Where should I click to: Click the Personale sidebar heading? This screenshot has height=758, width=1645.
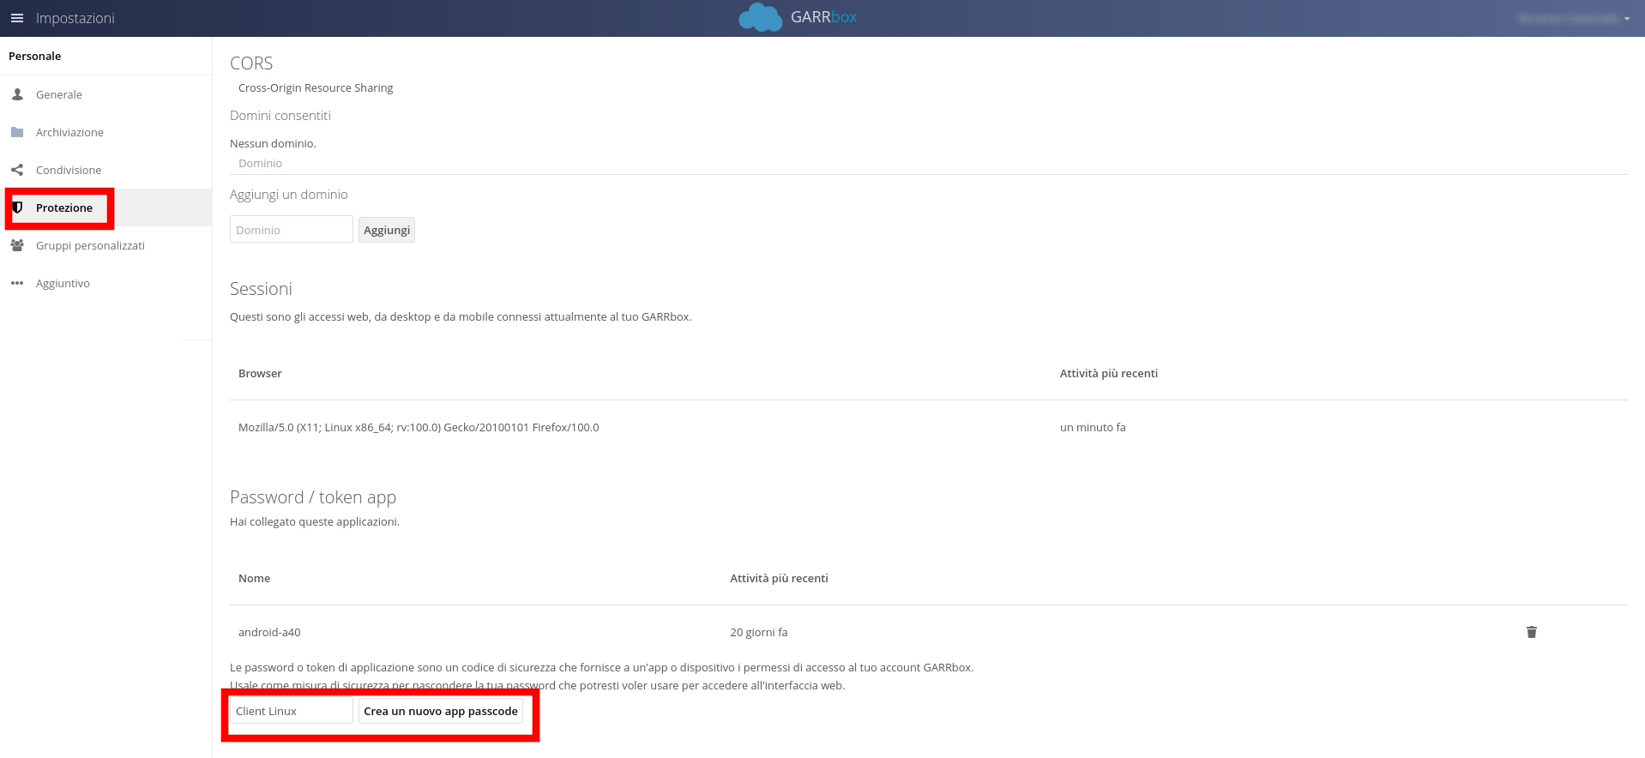35,56
